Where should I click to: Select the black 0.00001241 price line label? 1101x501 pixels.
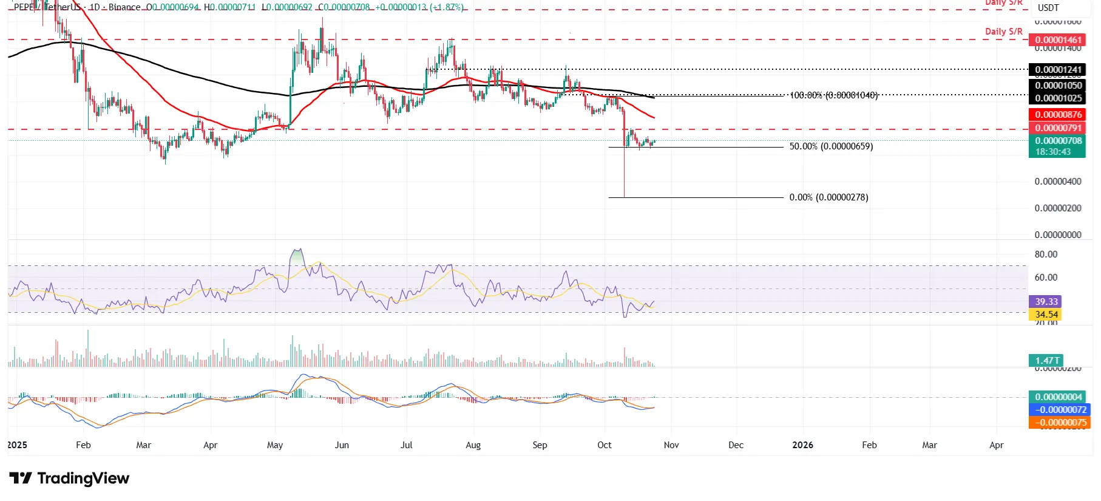click(1057, 70)
